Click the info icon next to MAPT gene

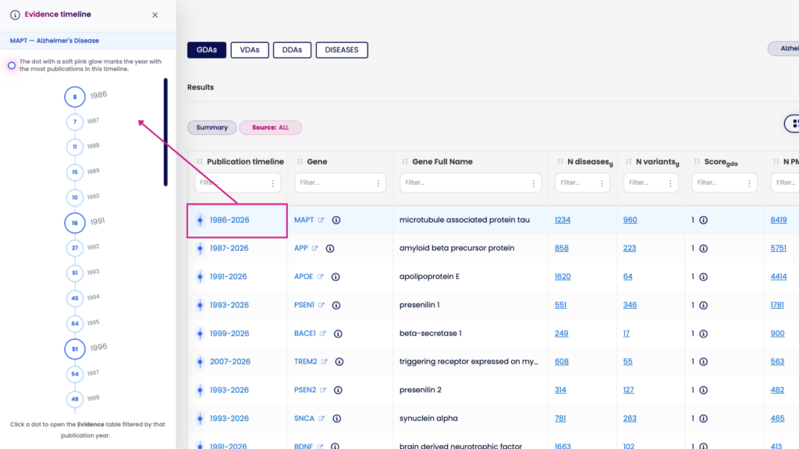tap(336, 220)
